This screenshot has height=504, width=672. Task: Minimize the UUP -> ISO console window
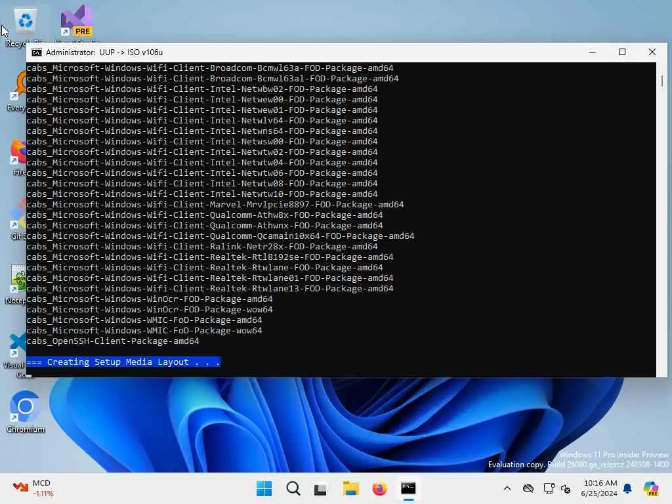pyautogui.click(x=593, y=52)
